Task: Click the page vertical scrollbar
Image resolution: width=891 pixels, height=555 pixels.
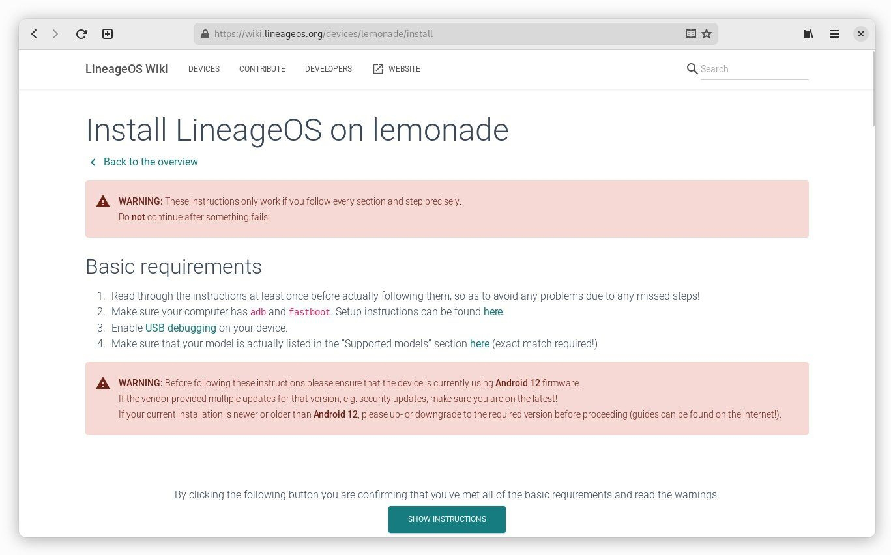Action: [x=873, y=89]
